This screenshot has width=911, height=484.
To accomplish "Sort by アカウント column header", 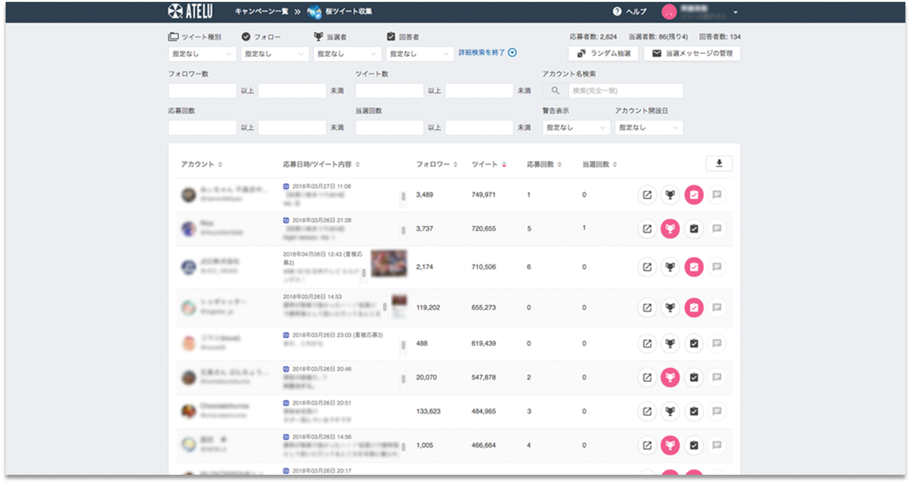I will (x=202, y=164).
